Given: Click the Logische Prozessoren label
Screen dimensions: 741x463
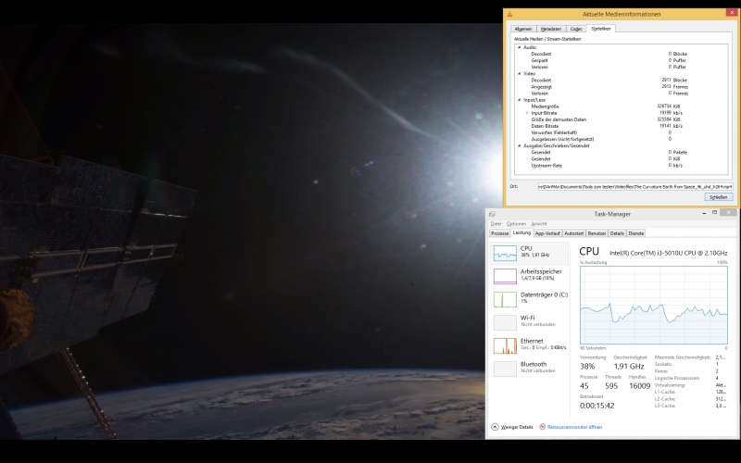Looking at the screenshot, I should click(677, 378).
